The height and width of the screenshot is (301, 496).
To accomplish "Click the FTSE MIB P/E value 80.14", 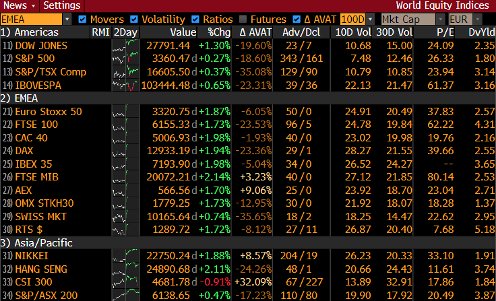I will coord(441,177).
